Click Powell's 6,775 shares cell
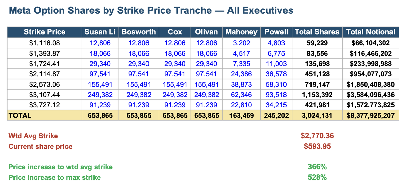The width and height of the screenshot is (405, 189). (276, 53)
